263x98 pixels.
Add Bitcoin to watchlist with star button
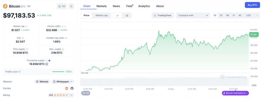point(62,6)
